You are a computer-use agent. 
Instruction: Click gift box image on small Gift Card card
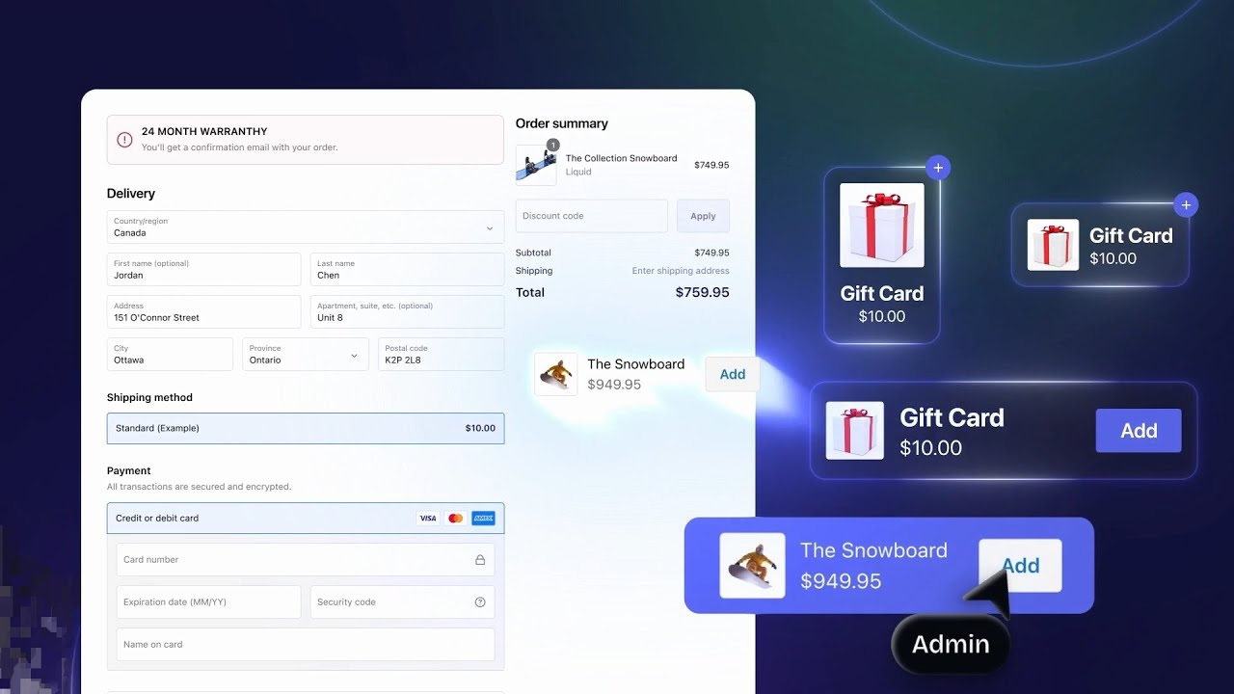coord(1053,245)
